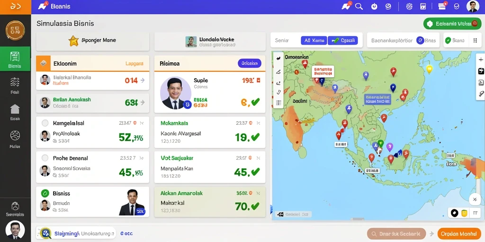The width and height of the screenshot is (485, 242).
Task: Click the gold coin logo in sidebar
Action: coord(15,30)
